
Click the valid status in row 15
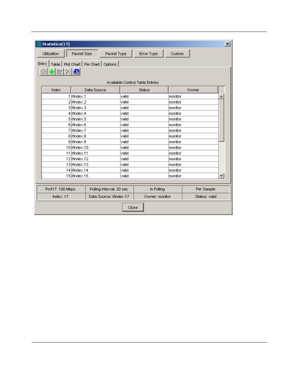point(144,176)
